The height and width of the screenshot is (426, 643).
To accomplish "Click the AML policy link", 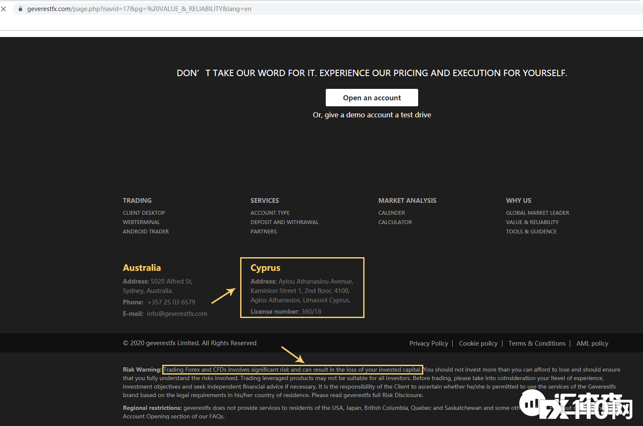I will [592, 344].
